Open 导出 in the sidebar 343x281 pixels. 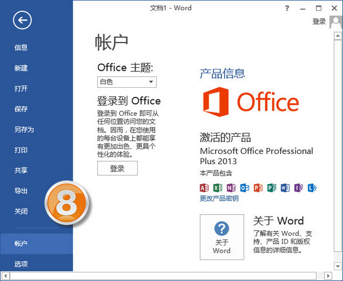tap(21, 191)
